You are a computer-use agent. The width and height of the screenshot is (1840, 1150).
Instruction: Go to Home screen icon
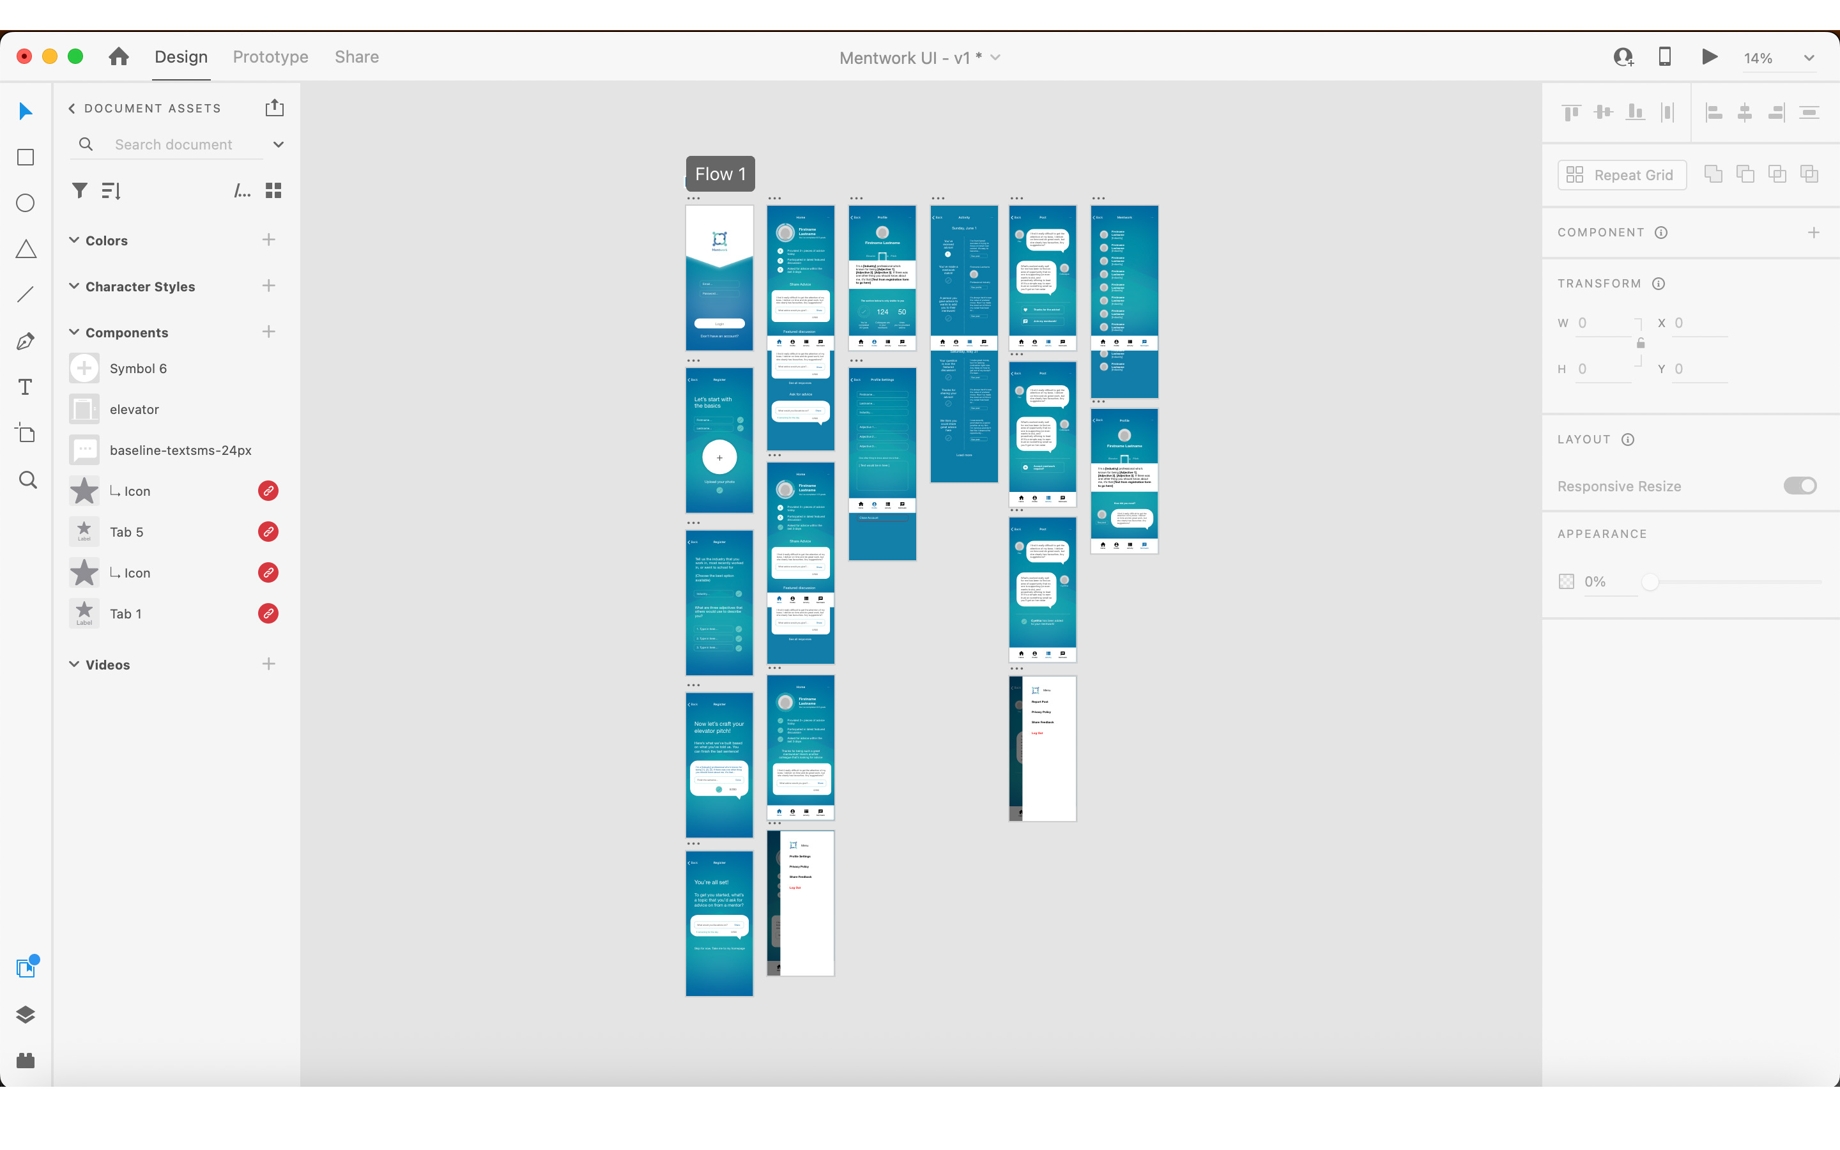[x=119, y=56]
